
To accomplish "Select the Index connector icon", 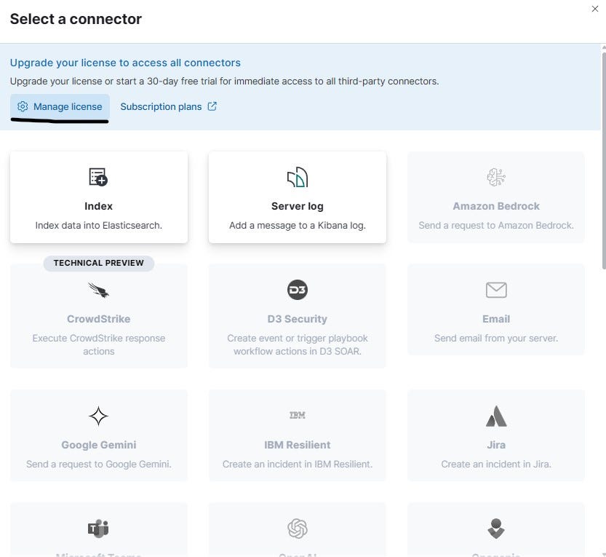I will tap(98, 177).
